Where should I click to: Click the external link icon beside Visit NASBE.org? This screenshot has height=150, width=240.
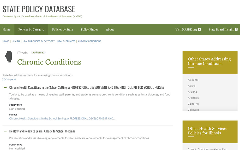click(200, 29)
